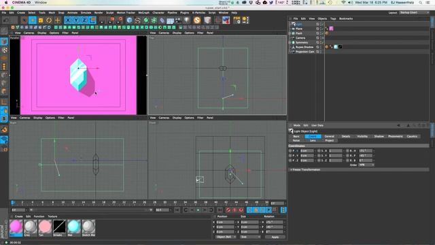The width and height of the screenshot is (435, 245).
Task: Click the Enable Axis icon in left sidebar
Action: 4,102
